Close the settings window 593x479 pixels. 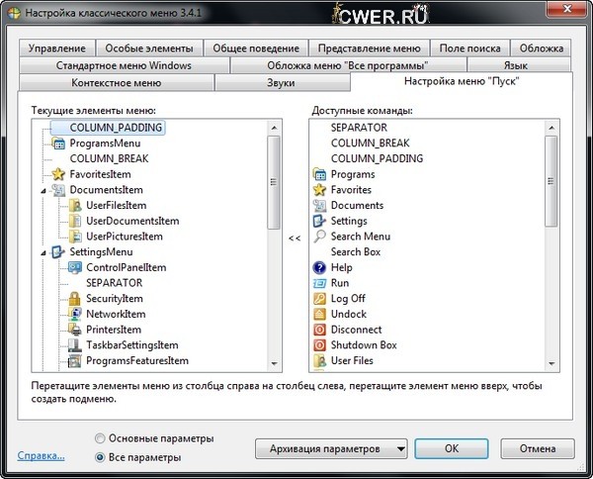click(567, 9)
